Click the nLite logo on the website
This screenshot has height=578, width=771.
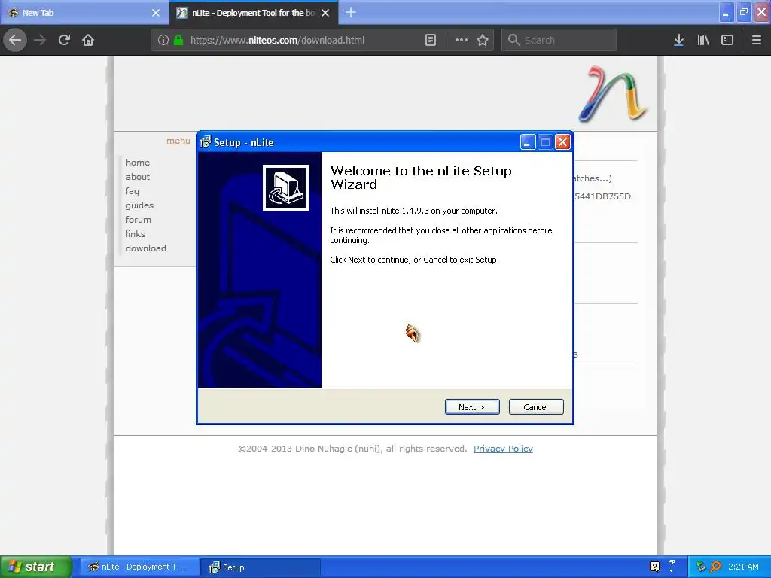pyautogui.click(x=613, y=93)
